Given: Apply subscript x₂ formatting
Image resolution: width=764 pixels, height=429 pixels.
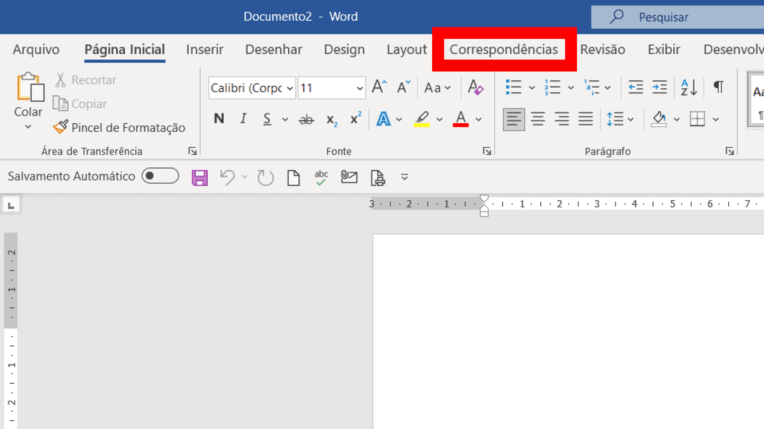Looking at the screenshot, I should (x=332, y=120).
